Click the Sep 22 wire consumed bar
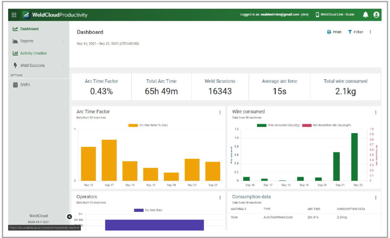 click(354, 157)
